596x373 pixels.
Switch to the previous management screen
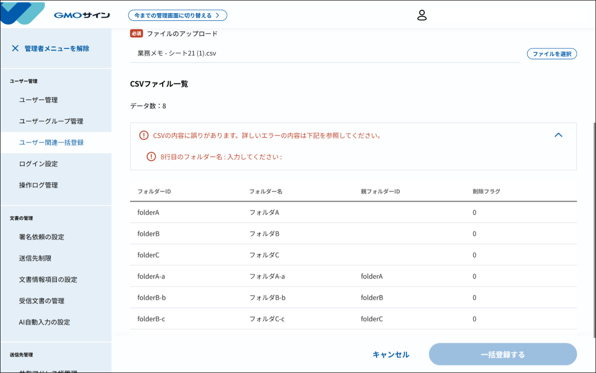[x=178, y=15]
